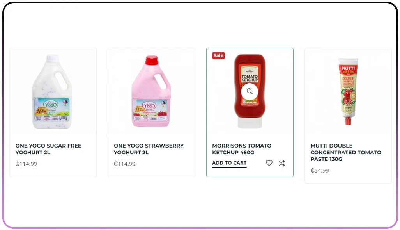The image size is (400, 230).
Task: Add Morrisons ketchup to wishlist with heart icon
Action: (x=269, y=163)
